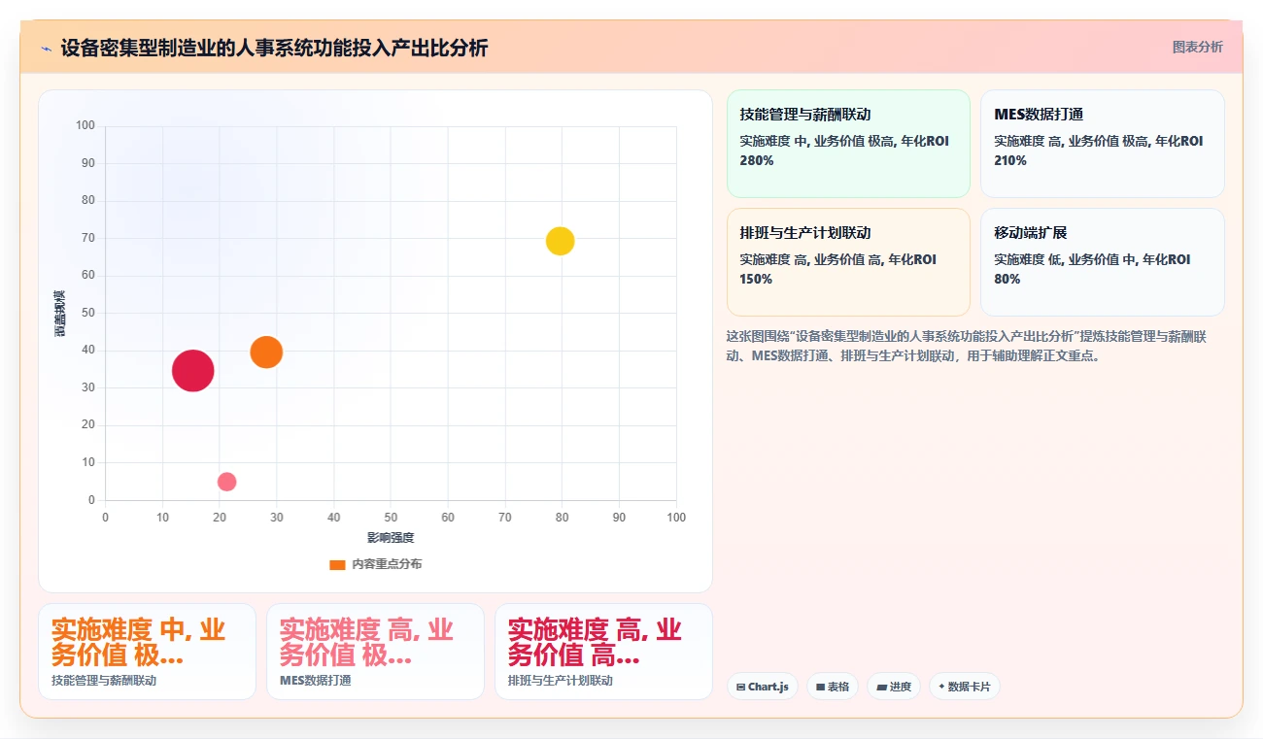The width and height of the screenshot is (1263, 739).
Task: Click the icon inside the 数据卡片 tag
Action: (941, 687)
